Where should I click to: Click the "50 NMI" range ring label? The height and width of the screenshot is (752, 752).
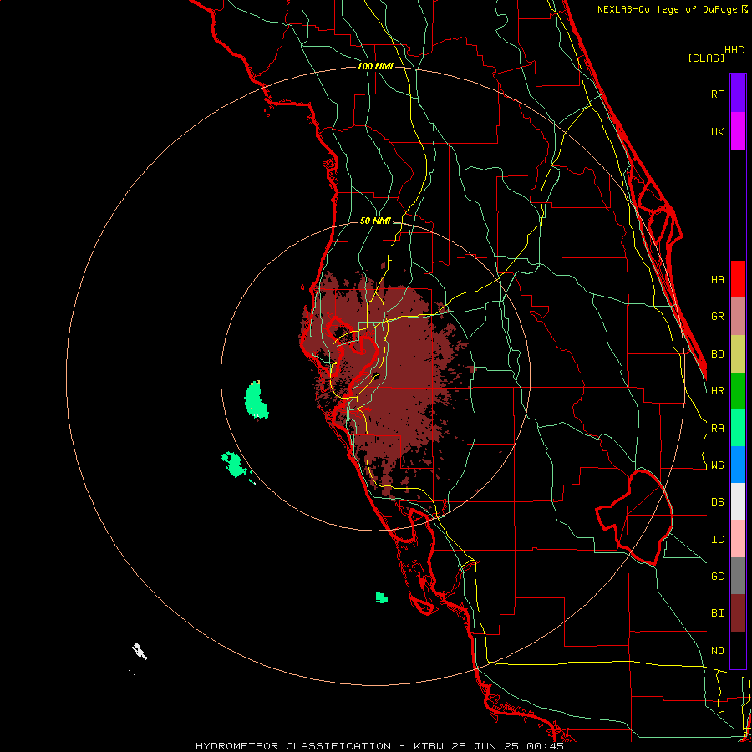tap(375, 221)
